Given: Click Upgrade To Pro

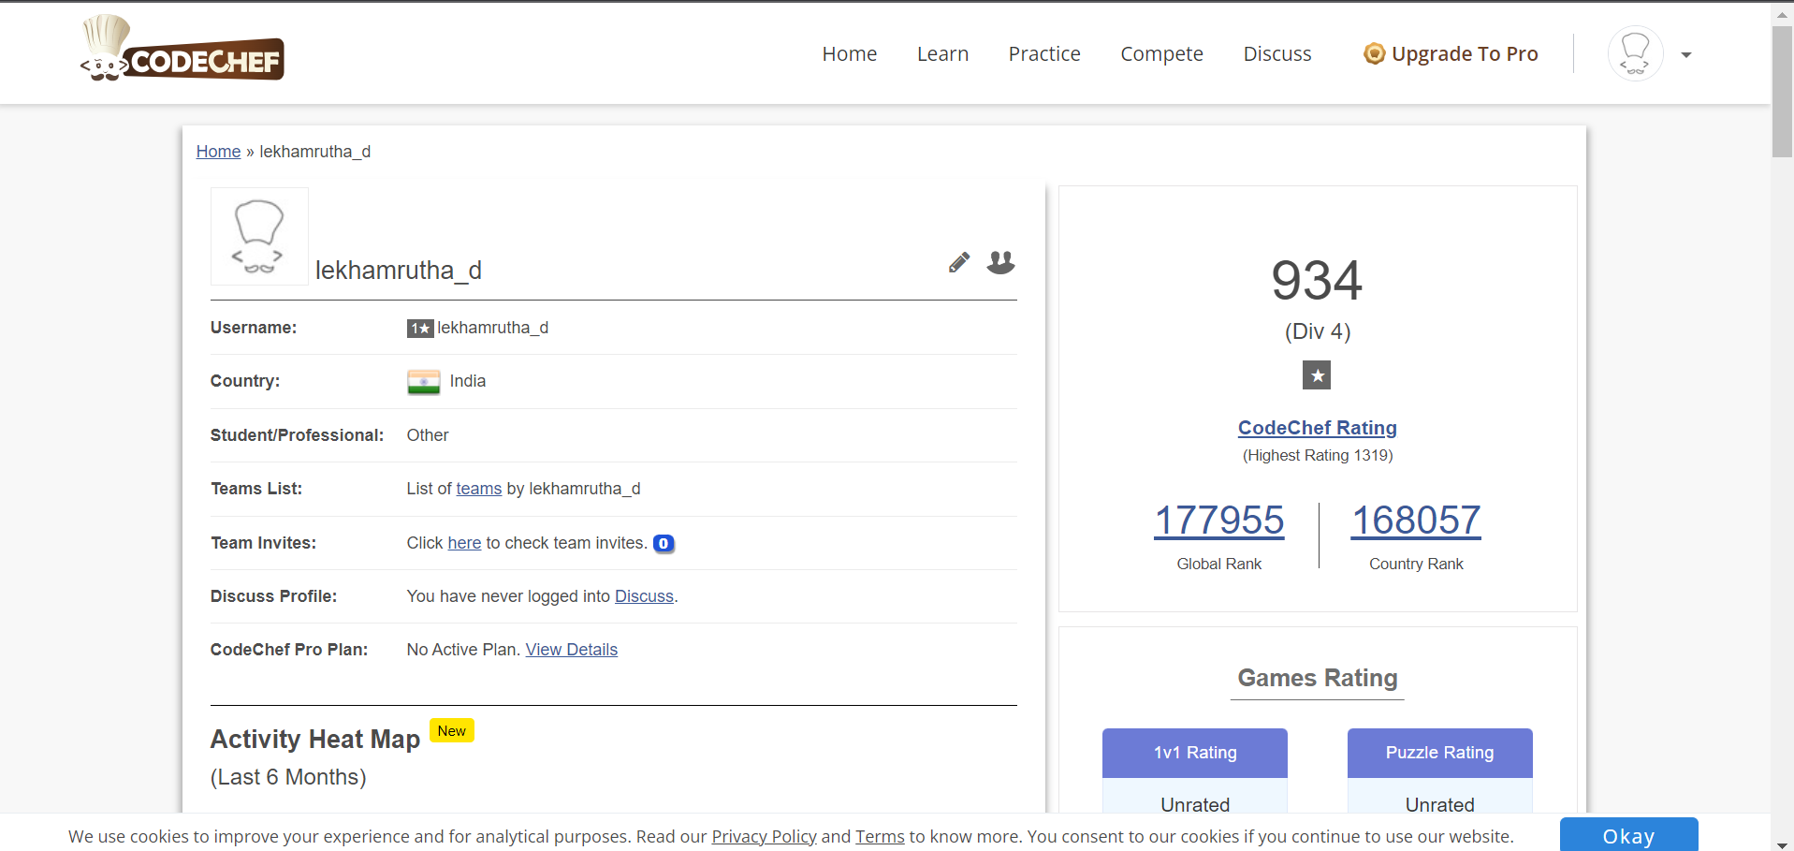Looking at the screenshot, I should 1465,54.
